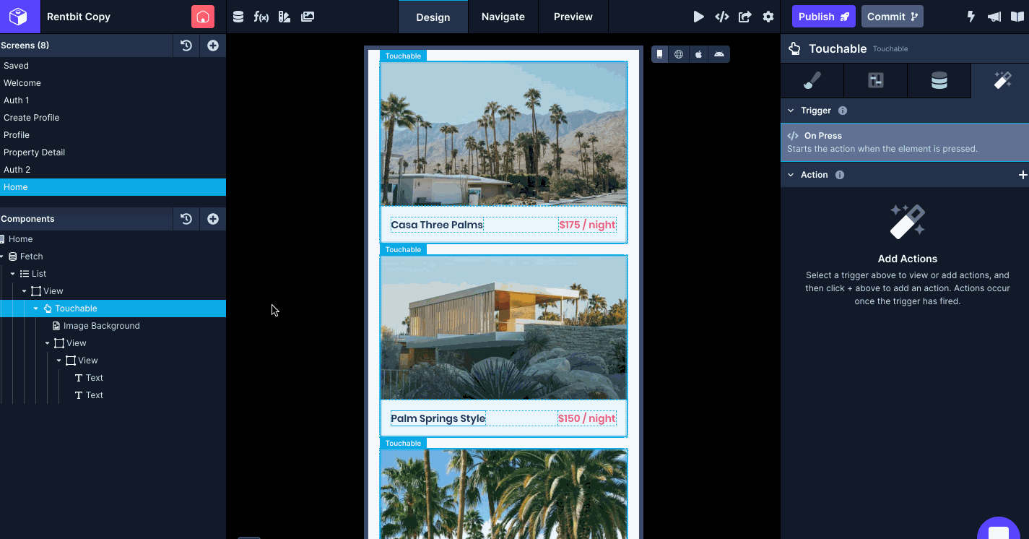Viewport: 1029px width, 539px height.
Task: Open the Profile screen
Action: 113,135
